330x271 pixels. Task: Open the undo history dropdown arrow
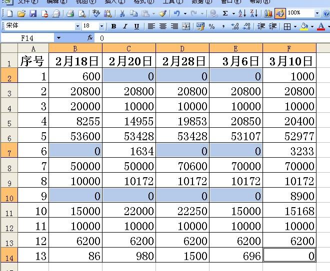[x=185, y=14]
